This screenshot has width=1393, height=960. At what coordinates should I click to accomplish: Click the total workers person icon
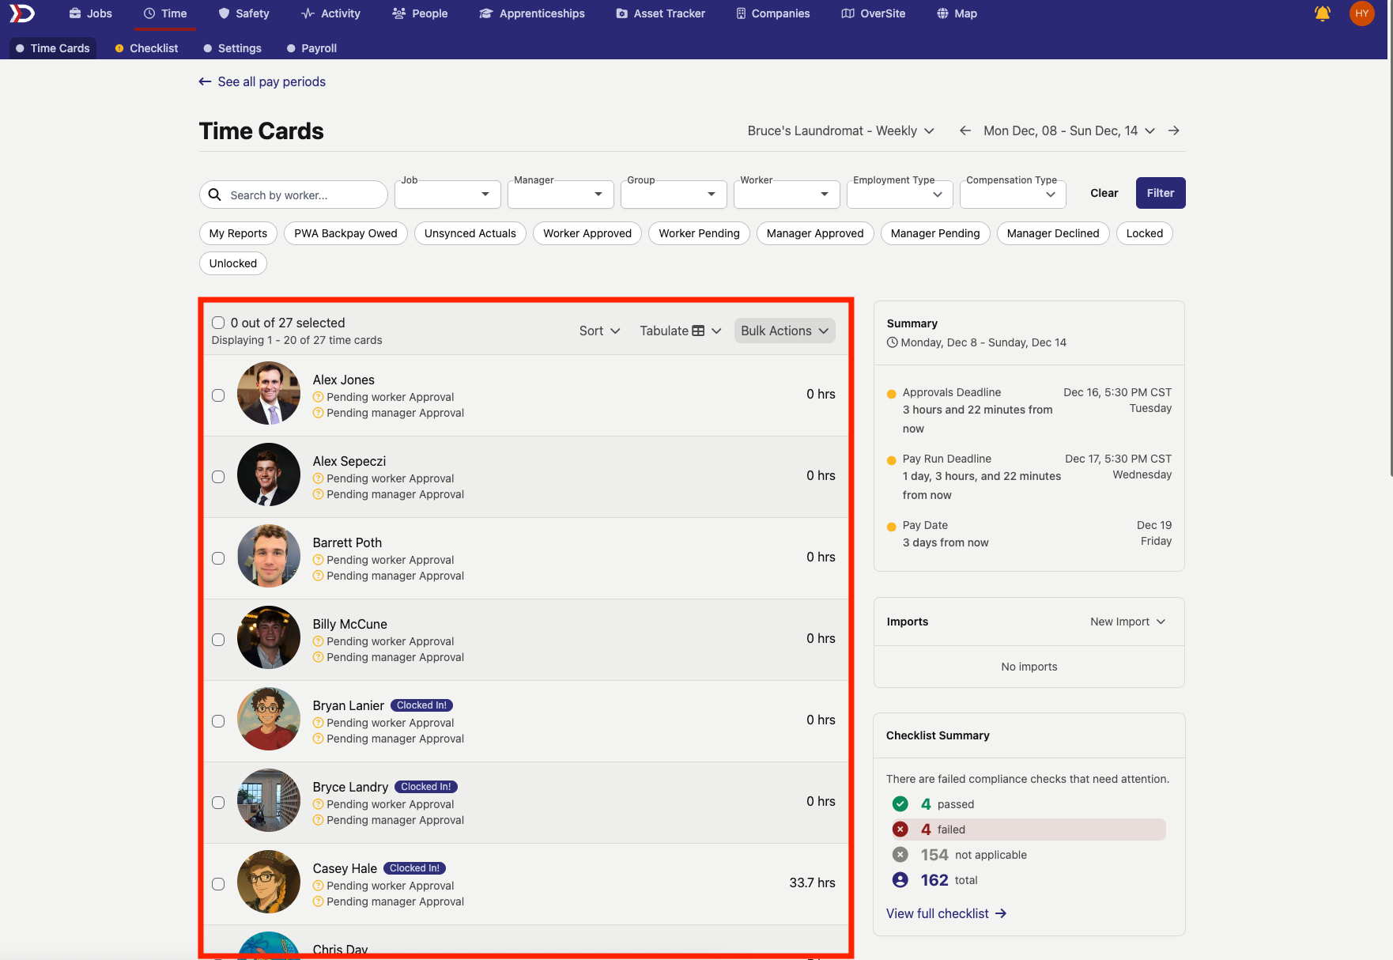coord(900,880)
